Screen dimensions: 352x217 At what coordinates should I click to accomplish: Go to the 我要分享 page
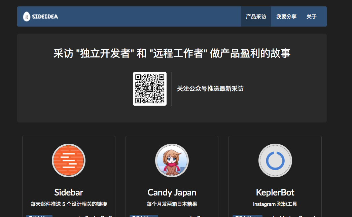coord(286,16)
